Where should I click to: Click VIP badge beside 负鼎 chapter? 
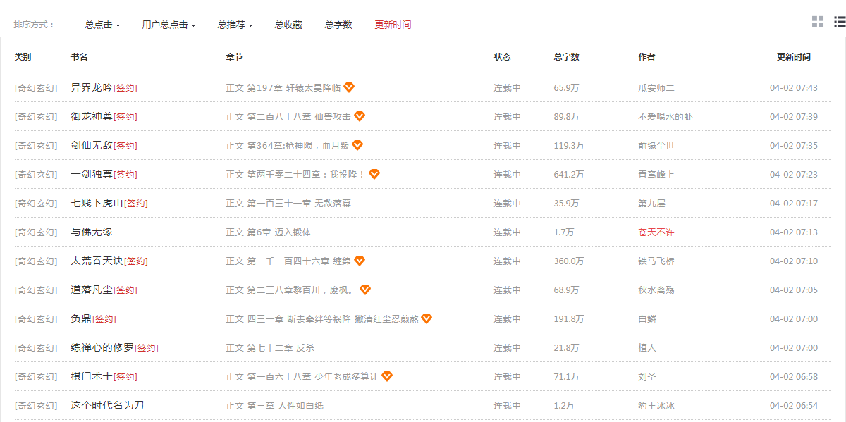click(x=427, y=318)
